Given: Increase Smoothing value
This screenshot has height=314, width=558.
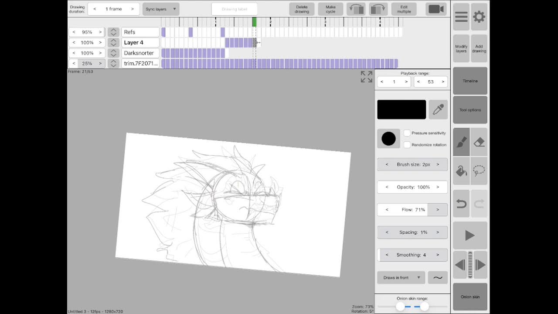Looking at the screenshot, I should coord(438,255).
